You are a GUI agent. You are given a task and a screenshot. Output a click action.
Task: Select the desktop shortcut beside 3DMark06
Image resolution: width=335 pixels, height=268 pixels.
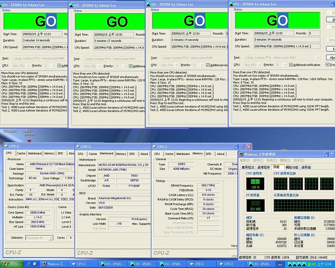coord(29,133)
